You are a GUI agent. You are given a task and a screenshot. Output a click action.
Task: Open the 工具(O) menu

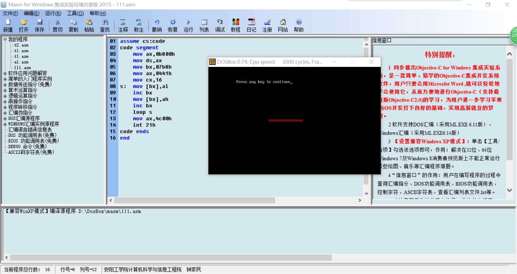tap(75, 13)
